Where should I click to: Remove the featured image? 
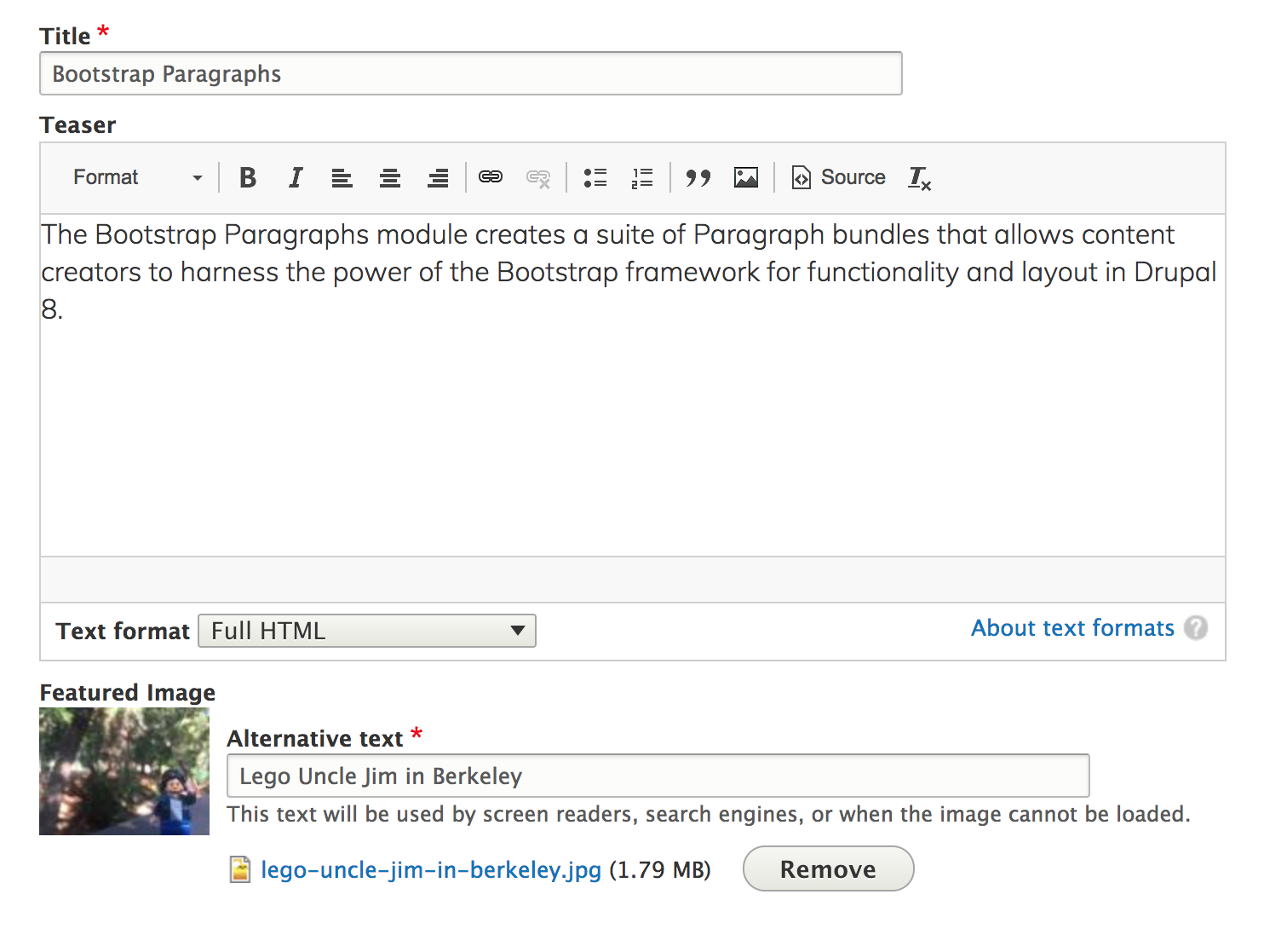point(828,868)
